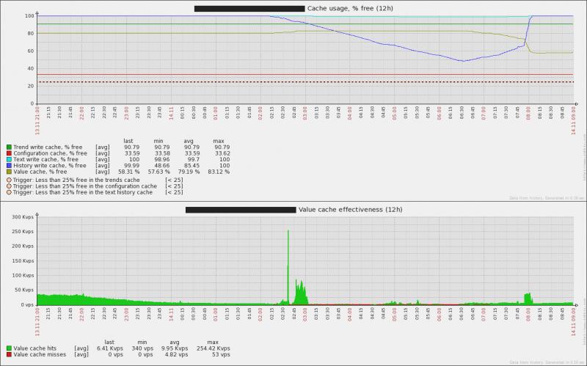This screenshot has width=587, height=366.
Task: Click the "23:00" time label on Value cache effectiveness graph
Action: point(126,315)
